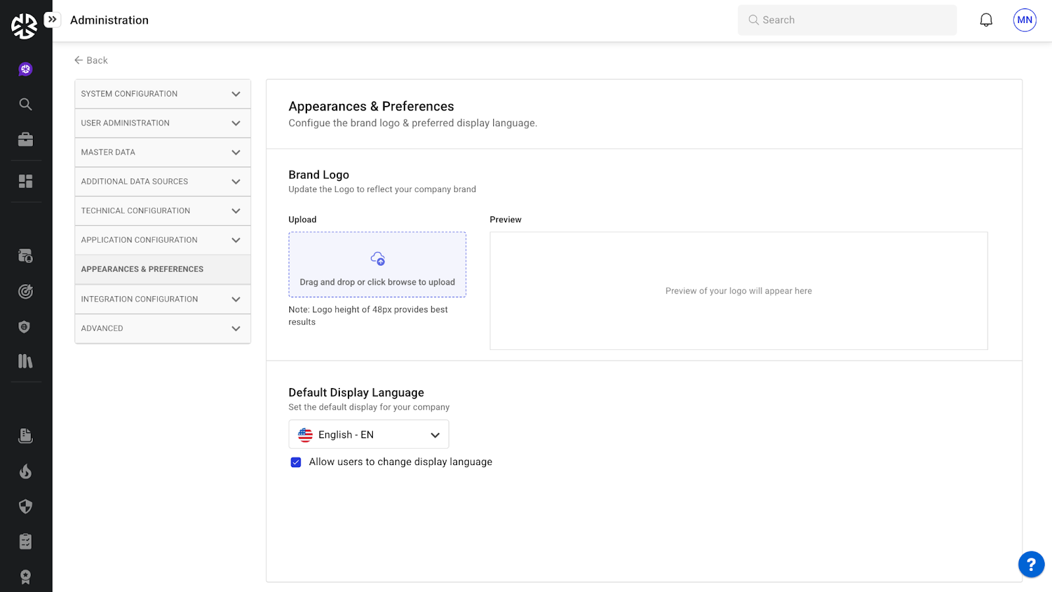Open the MN user avatar menu
Screen dimensions: 1052x592
point(1024,20)
